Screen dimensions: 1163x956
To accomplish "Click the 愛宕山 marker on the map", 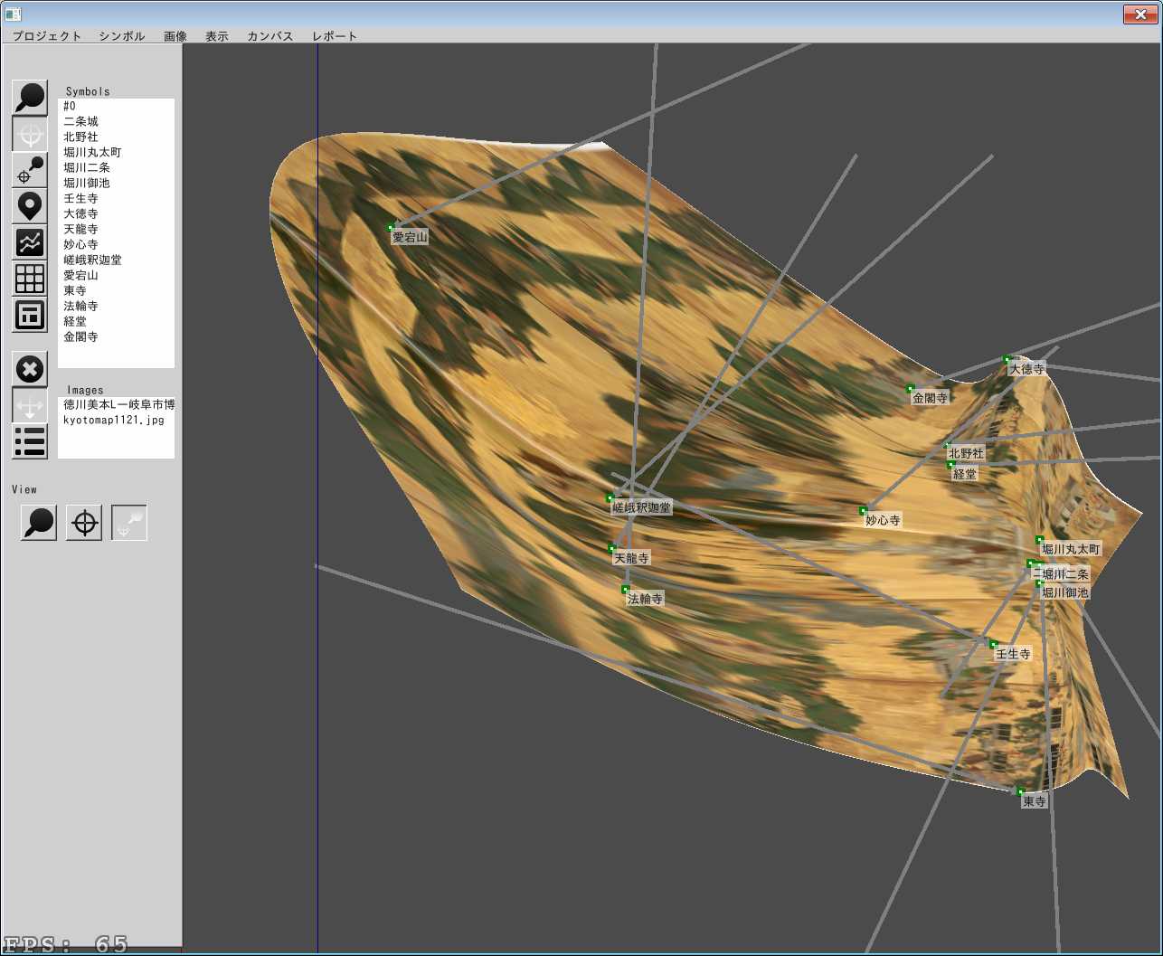I will point(392,228).
